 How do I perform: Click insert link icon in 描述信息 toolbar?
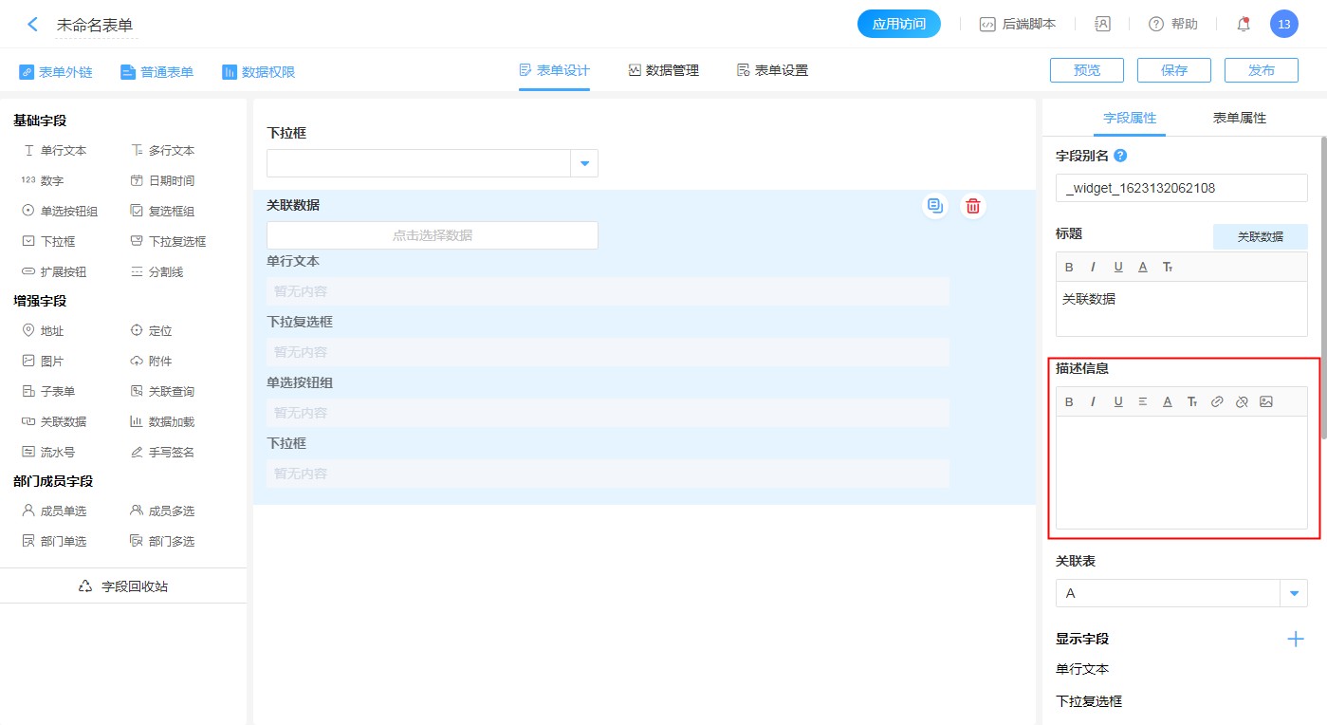point(1217,402)
